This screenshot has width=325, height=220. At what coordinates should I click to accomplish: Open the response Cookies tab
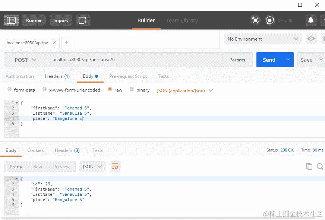pyautogui.click(x=35, y=150)
